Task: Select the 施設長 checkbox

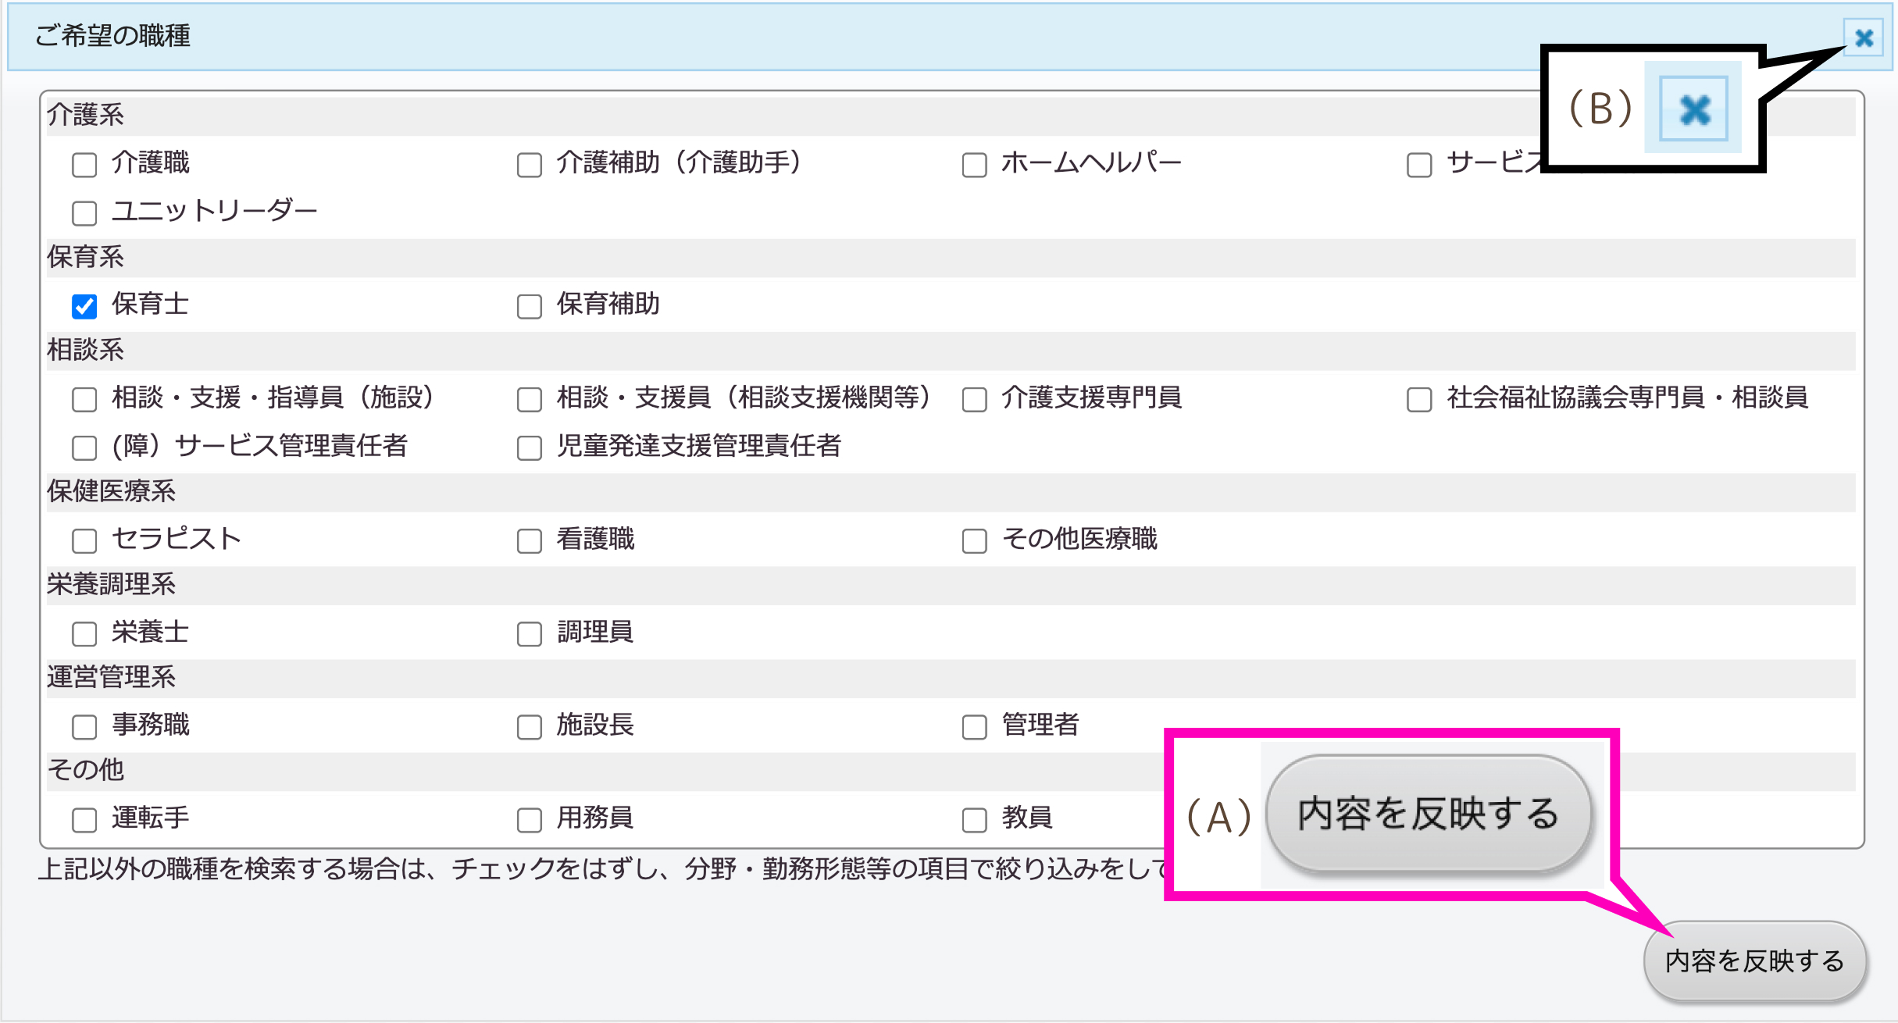Action: coord(530,726)
